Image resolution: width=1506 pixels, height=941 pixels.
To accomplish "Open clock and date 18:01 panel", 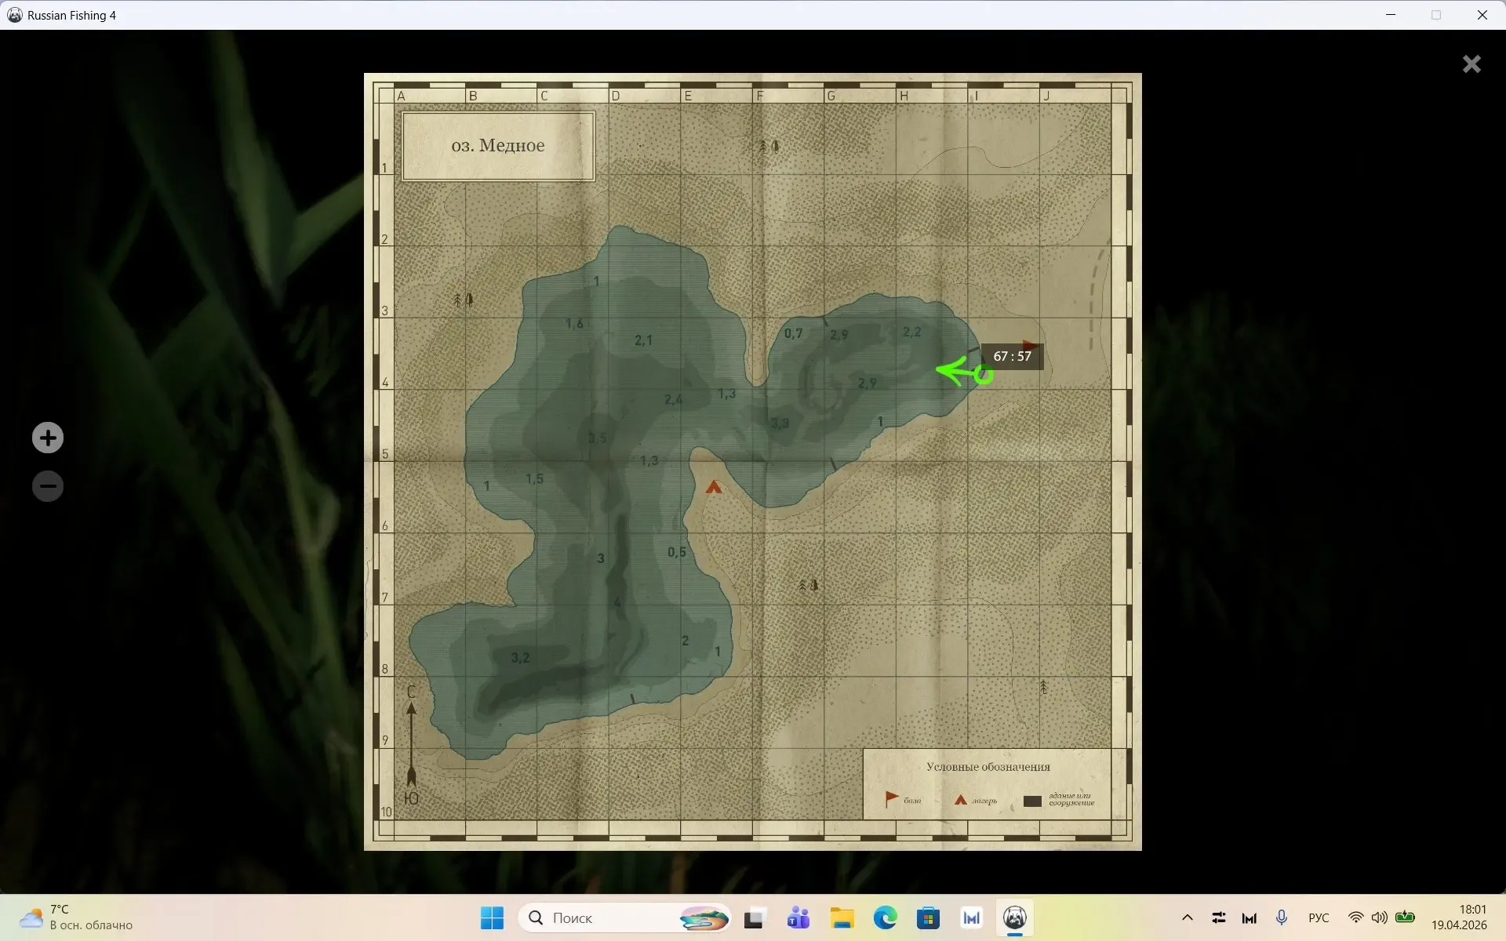I will [x=1459, y=917].
